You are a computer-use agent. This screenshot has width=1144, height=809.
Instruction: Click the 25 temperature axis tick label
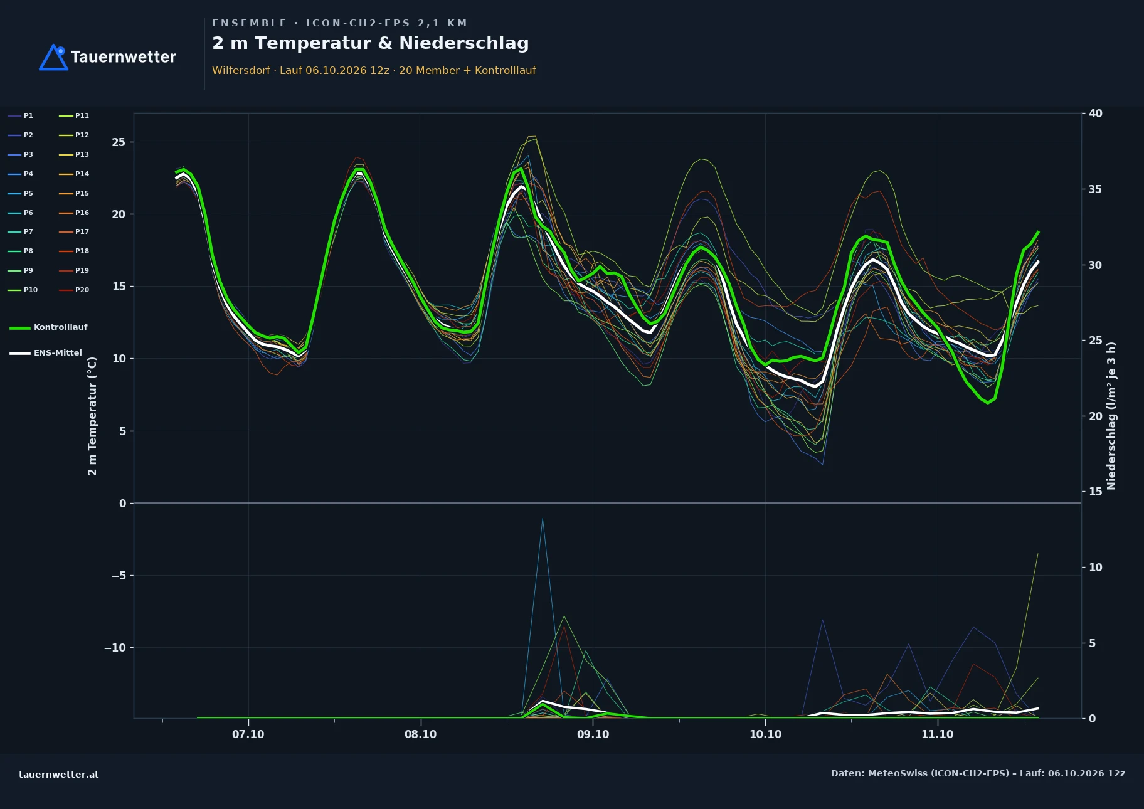119,142
